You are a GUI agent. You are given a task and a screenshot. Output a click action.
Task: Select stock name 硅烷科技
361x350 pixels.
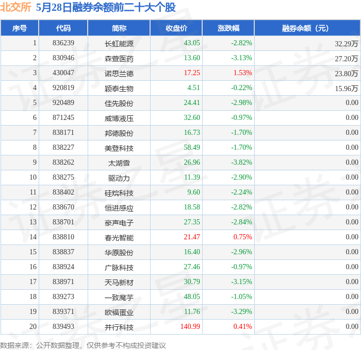[119, 193]
